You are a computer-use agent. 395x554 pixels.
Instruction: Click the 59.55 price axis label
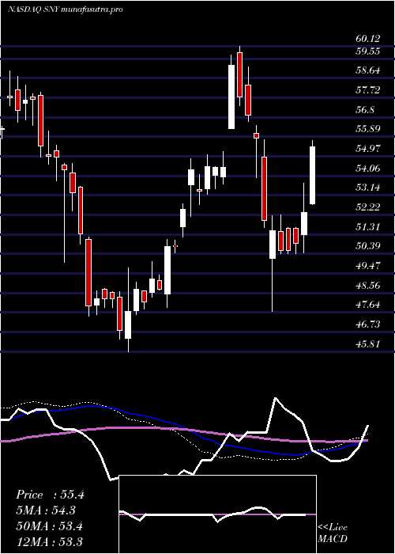pos(368,51)
